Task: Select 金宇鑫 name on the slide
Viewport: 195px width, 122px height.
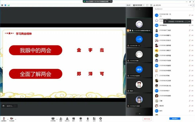Action: (x=90, y=50)
